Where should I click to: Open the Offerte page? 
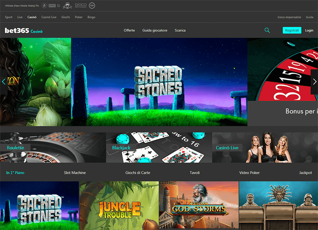[129, 30]
